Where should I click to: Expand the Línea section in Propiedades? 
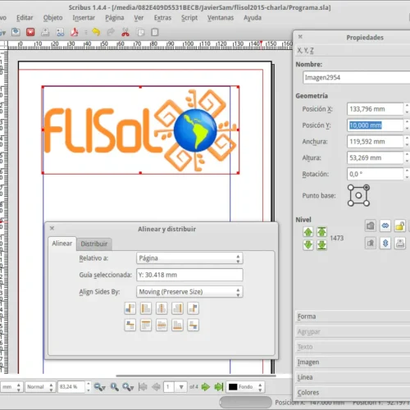coord(353,377)
